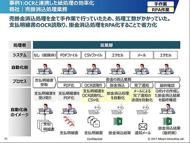Click the 掛金消込結果（最終版） caption
This screenshot has height=143, width=190.
[x=169, y=130]
